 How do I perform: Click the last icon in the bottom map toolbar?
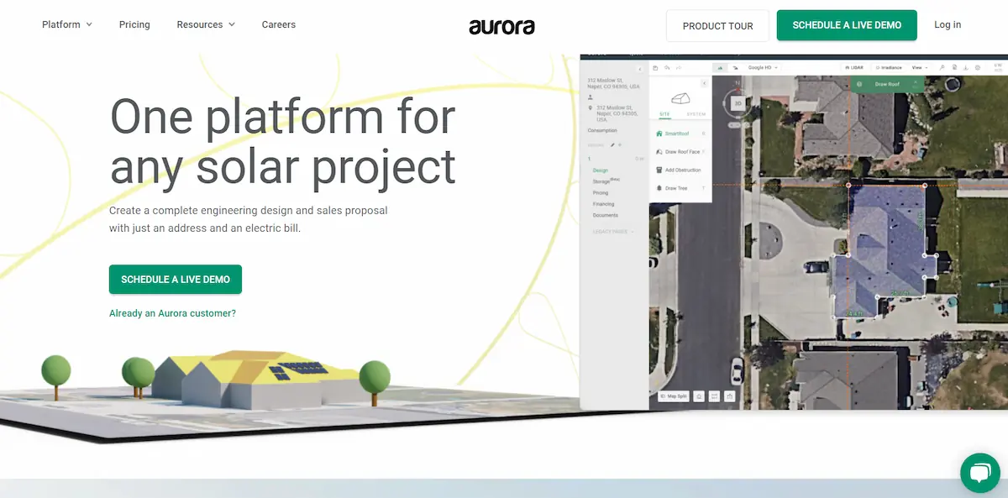coord(730,396)
